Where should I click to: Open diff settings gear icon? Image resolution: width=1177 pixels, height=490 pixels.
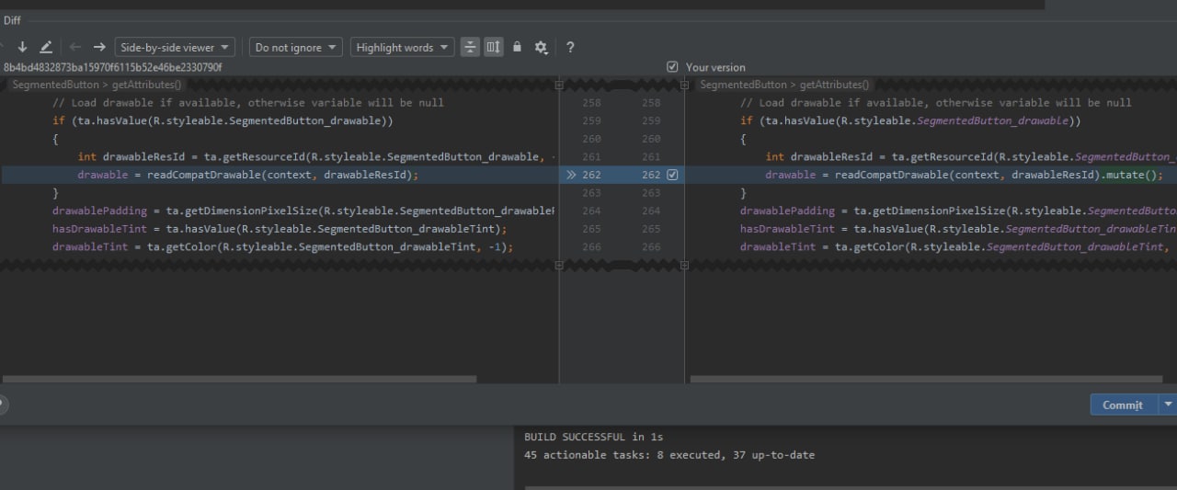[541, 47]
